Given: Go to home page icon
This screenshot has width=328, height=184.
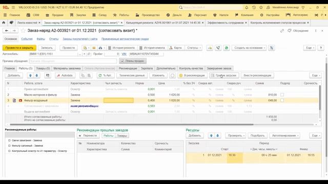Looking at the screenshot, I should pos(4,22).
